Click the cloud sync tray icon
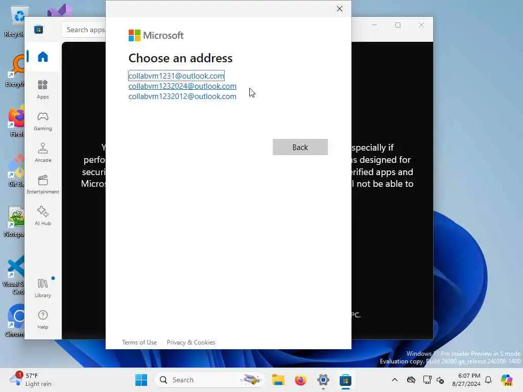 (x=411, y=380)
